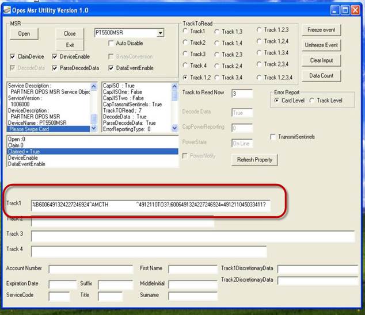Click the Track1DiscretionaryData field
The width and height of the screenshot is (365, 315).
[318, 269]
